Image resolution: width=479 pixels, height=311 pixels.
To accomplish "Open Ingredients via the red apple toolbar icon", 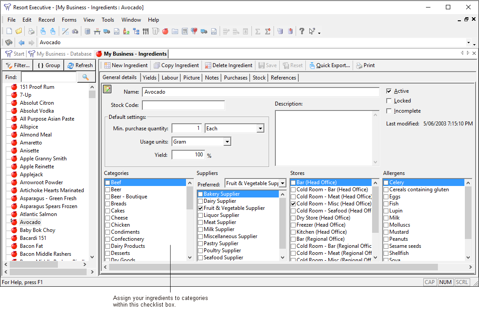I will [165, 31].
